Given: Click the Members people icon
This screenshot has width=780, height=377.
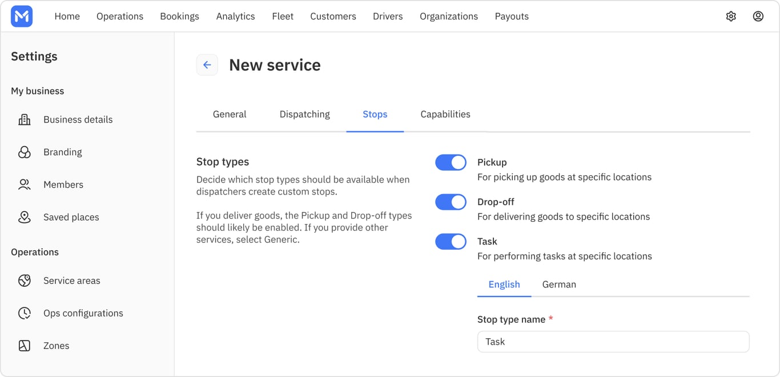Looking at the screenshot, I should [25, 185].
